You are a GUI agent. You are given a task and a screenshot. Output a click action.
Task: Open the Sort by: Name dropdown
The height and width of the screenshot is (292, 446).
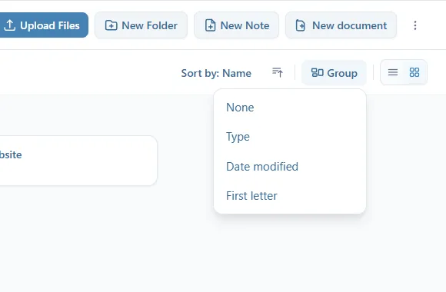point(216,73)
